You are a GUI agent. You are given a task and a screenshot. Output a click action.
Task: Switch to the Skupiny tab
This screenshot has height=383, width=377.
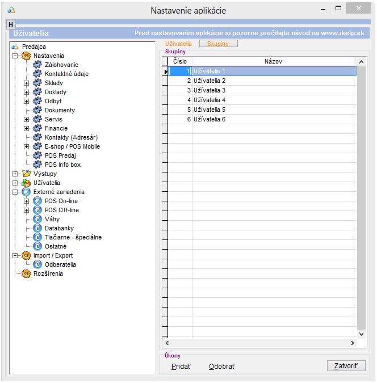[218, 44]
